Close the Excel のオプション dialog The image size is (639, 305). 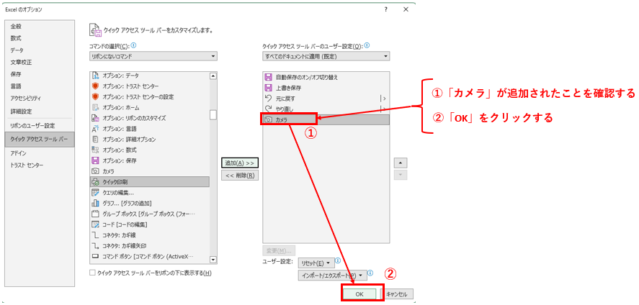(406, 9)
